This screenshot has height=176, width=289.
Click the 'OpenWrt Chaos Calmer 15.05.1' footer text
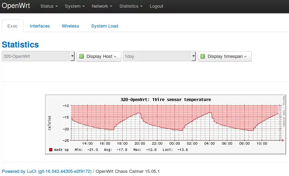pyautogui.click(x=127, y=171)
